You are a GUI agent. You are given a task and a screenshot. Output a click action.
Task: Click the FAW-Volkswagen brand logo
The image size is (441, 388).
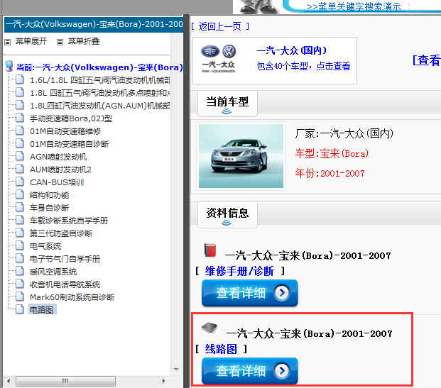point(218,59)
